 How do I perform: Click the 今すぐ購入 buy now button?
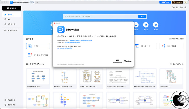point(177,2)
